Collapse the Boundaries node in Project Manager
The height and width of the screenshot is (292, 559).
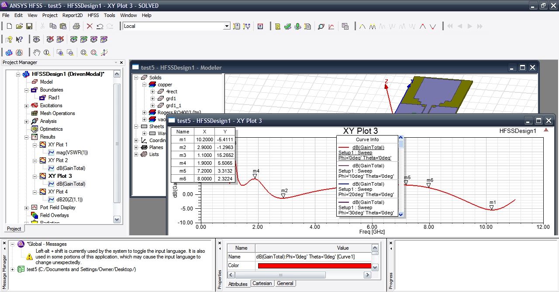click(27, 90)
